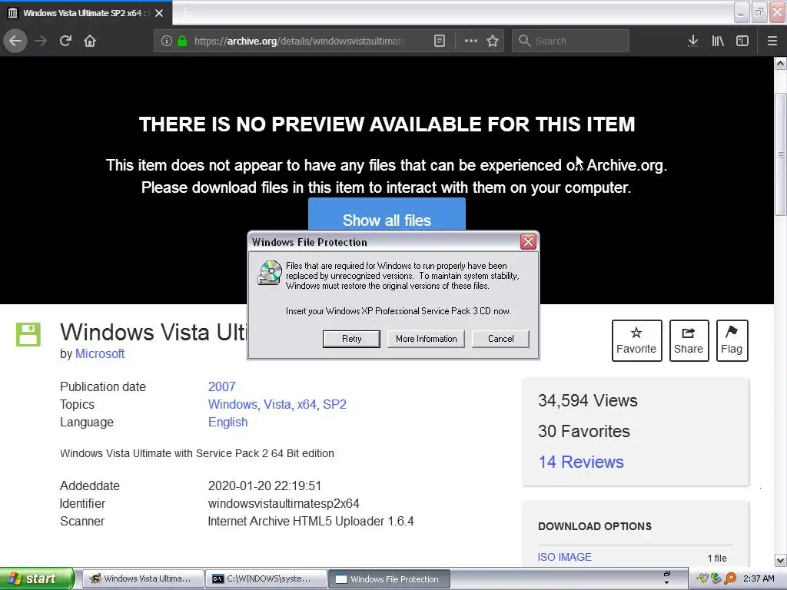The image size is (787, 590).
Task: Open the Vista topic link
Action: pyautogui.click(x=277, y=404)
